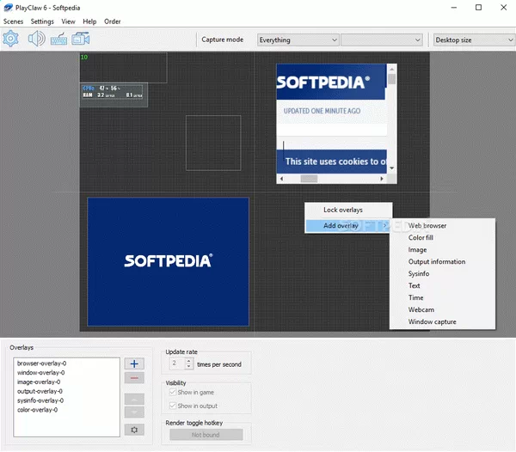Image resolution: width=516 pixels, height=452 pixels.
Task: Choose Lock overlays in context menu
Action: [348, 210]
